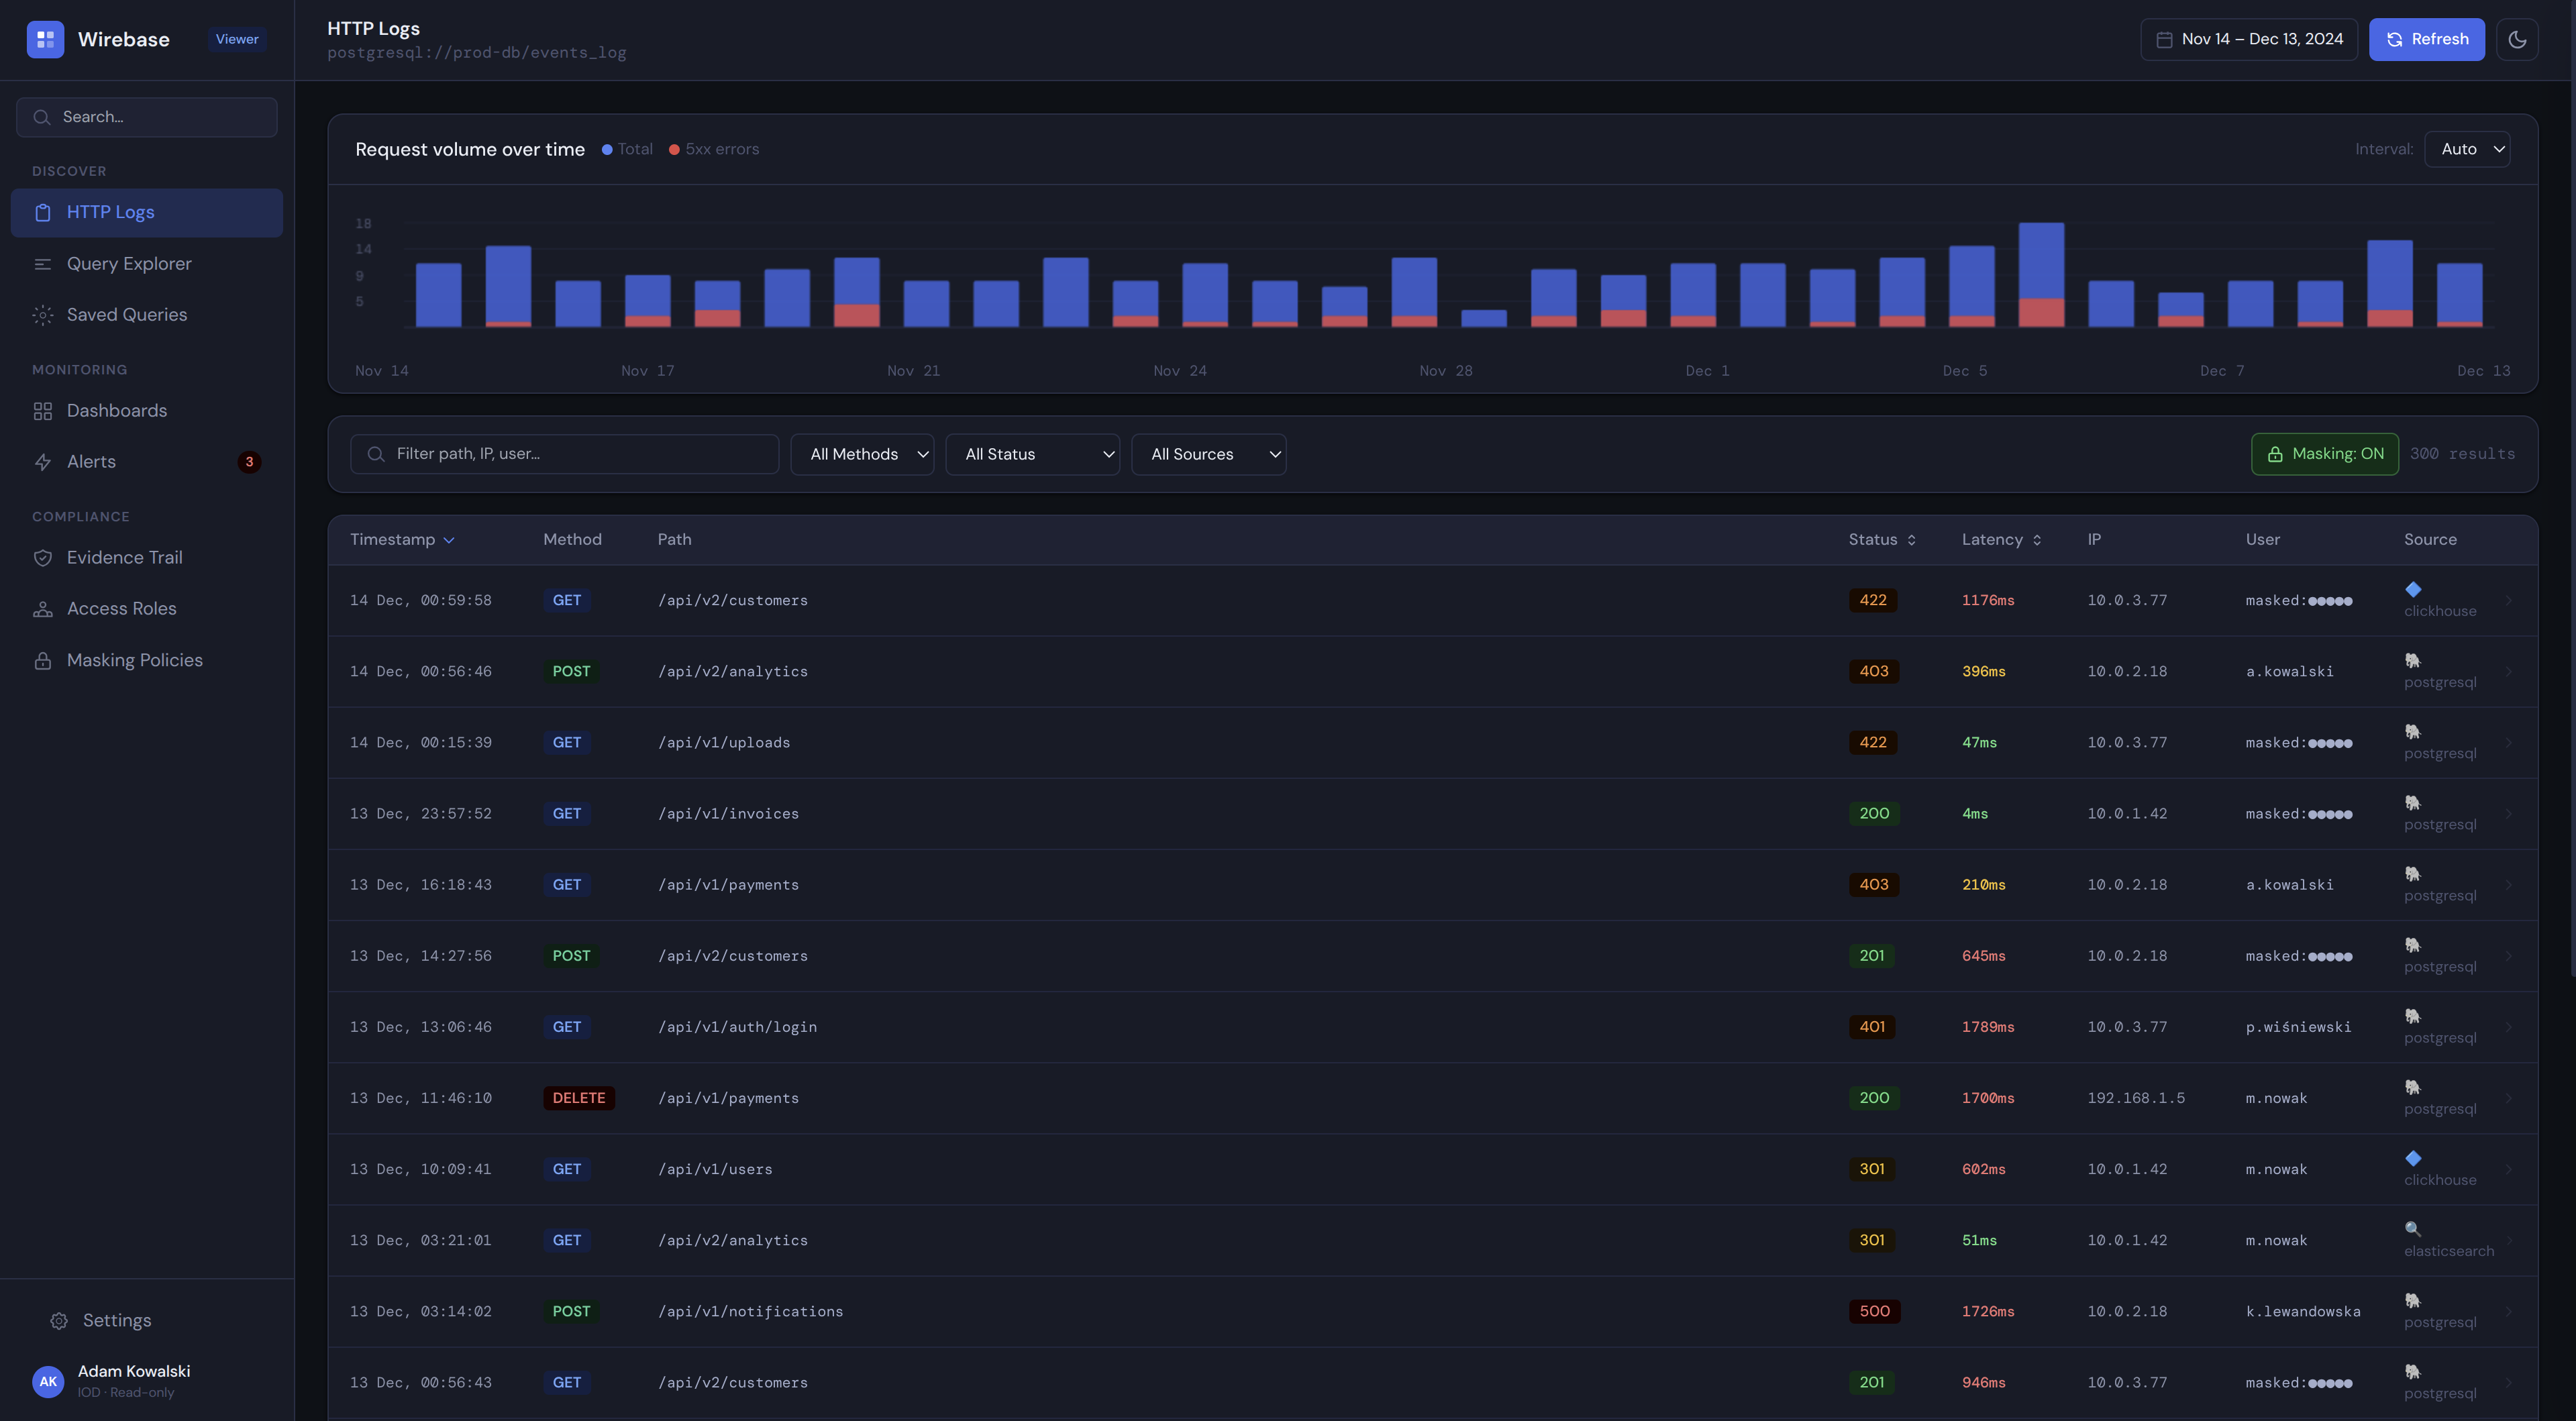Click the Settings gear icon
Screen dimensions: 2576x1421
59,1321
